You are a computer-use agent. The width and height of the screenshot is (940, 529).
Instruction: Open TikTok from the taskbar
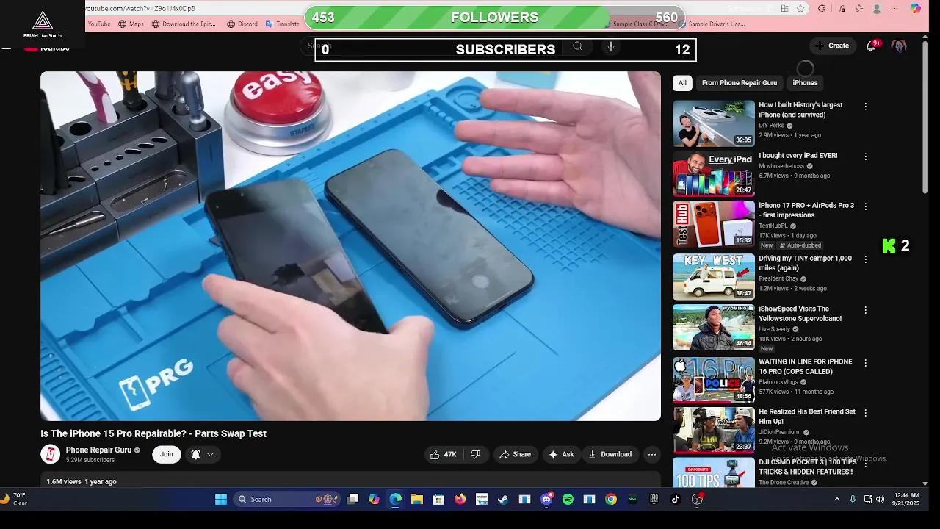(x=676, y=500)
